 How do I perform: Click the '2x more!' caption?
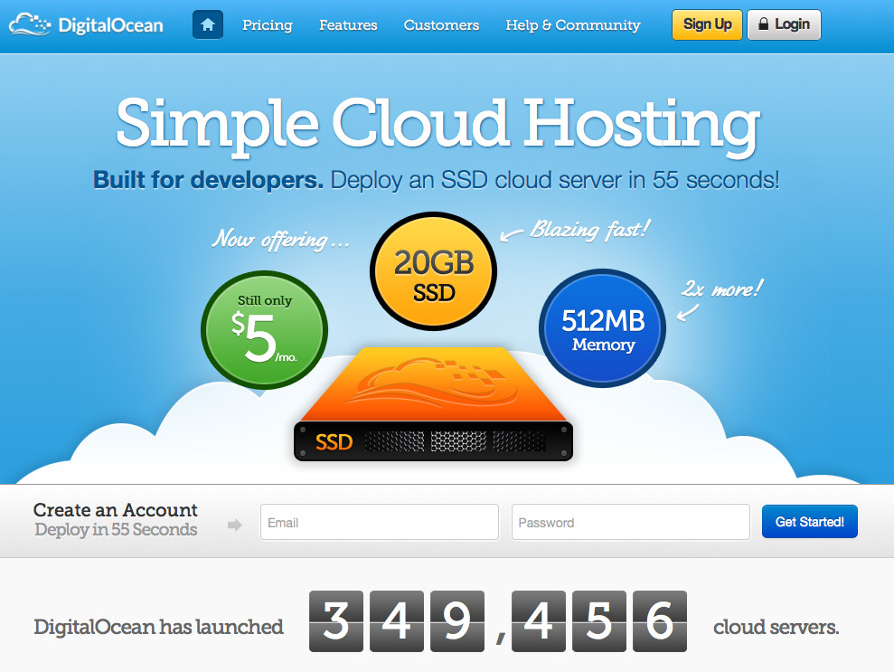pos(722,289)
